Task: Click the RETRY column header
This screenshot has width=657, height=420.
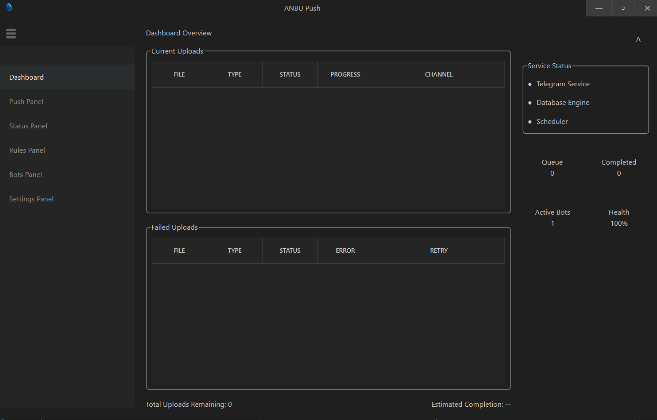Action: click(x=438, y=250)
